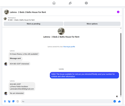Viewport: 125px width, 106px height.
Task: Click the scroll up arrow
Action: 121,28
